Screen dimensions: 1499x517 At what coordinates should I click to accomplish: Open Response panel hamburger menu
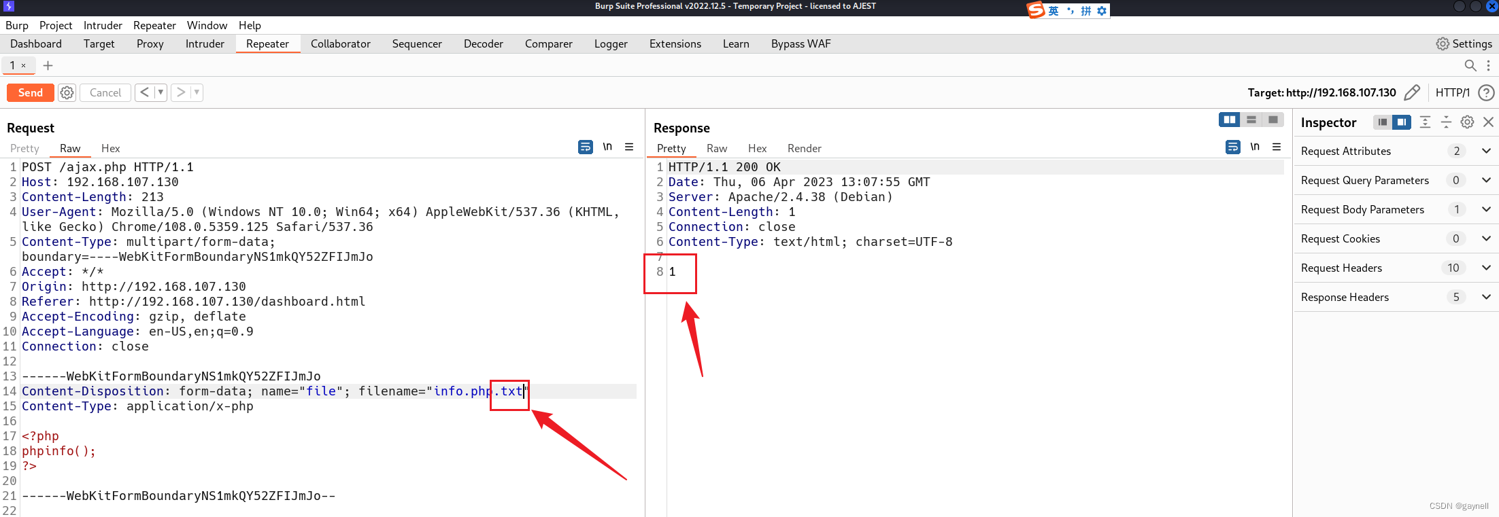(1277, 147)
